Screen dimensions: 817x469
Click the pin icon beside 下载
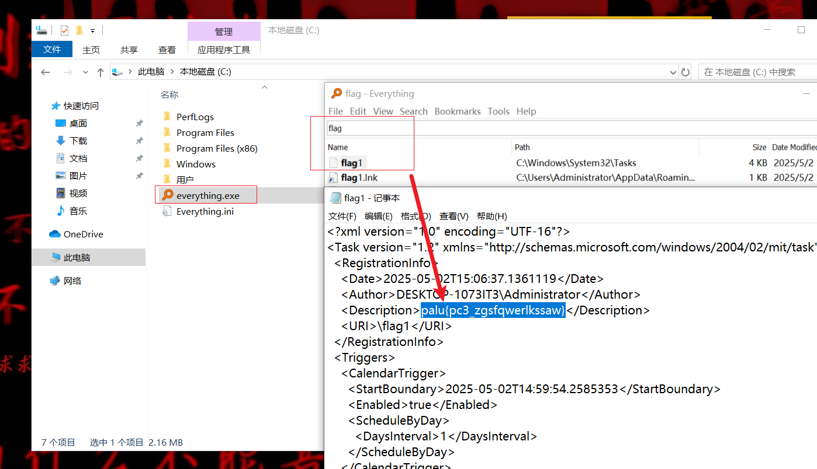pos(139,141)
